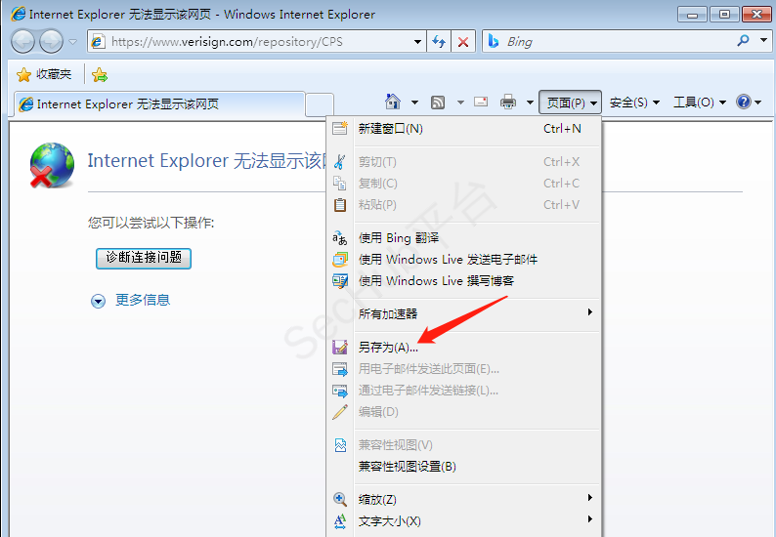Expand 更多信息 details section
Image resolution: width=776 pixels, height=537 pixels.
click(98, 301)
